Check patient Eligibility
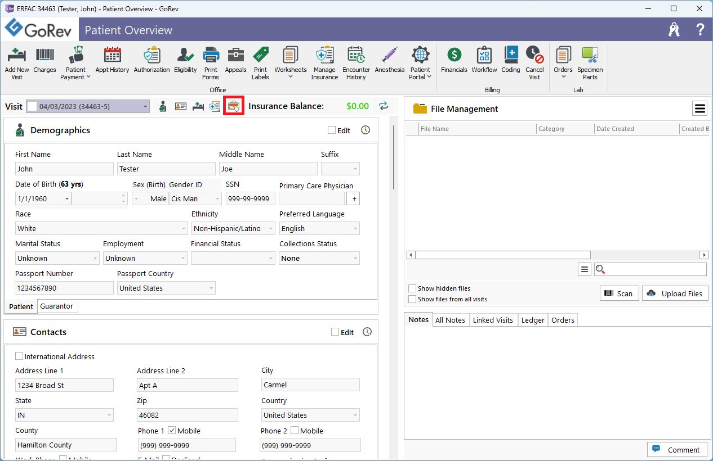713x461 pixels. click(x=185, y=55)
